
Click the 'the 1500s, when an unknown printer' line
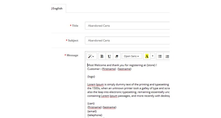coord(129,88)
